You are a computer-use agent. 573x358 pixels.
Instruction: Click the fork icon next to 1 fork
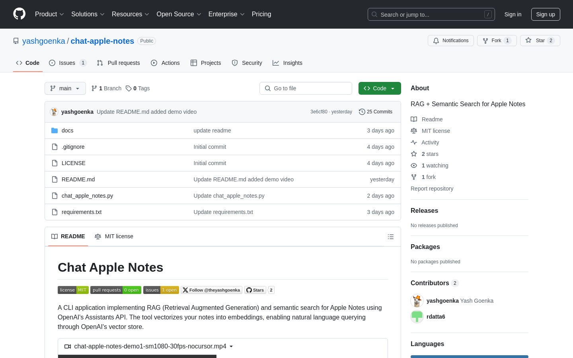[x=414, y=177]
